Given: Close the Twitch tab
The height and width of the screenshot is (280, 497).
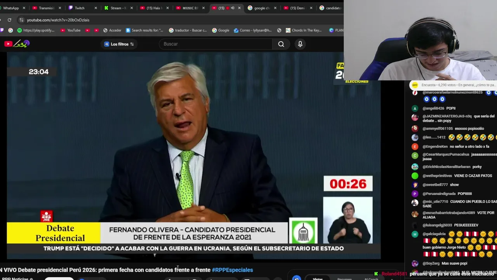Looking at the screenshot, I should (x=96, y=8).
